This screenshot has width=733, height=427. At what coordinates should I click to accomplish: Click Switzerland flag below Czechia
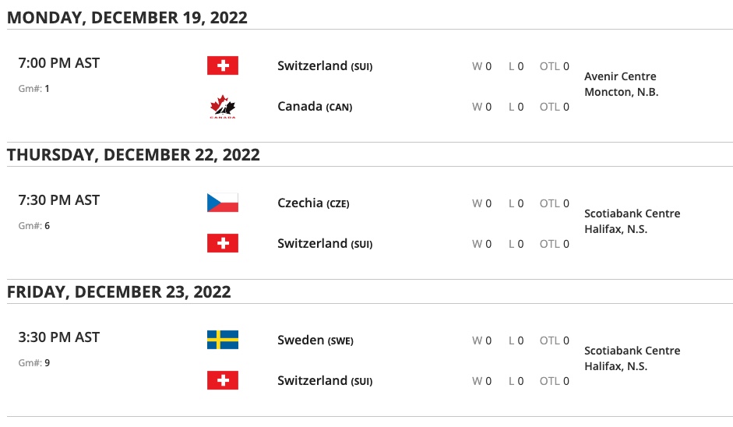pyautogui.click(x=222, y=243)
